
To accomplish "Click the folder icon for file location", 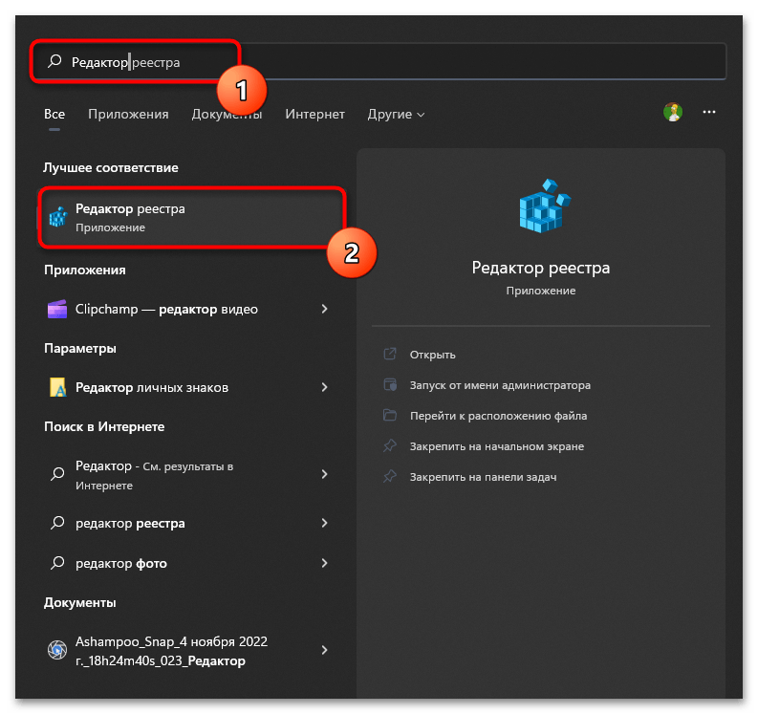I will point(390,415).
